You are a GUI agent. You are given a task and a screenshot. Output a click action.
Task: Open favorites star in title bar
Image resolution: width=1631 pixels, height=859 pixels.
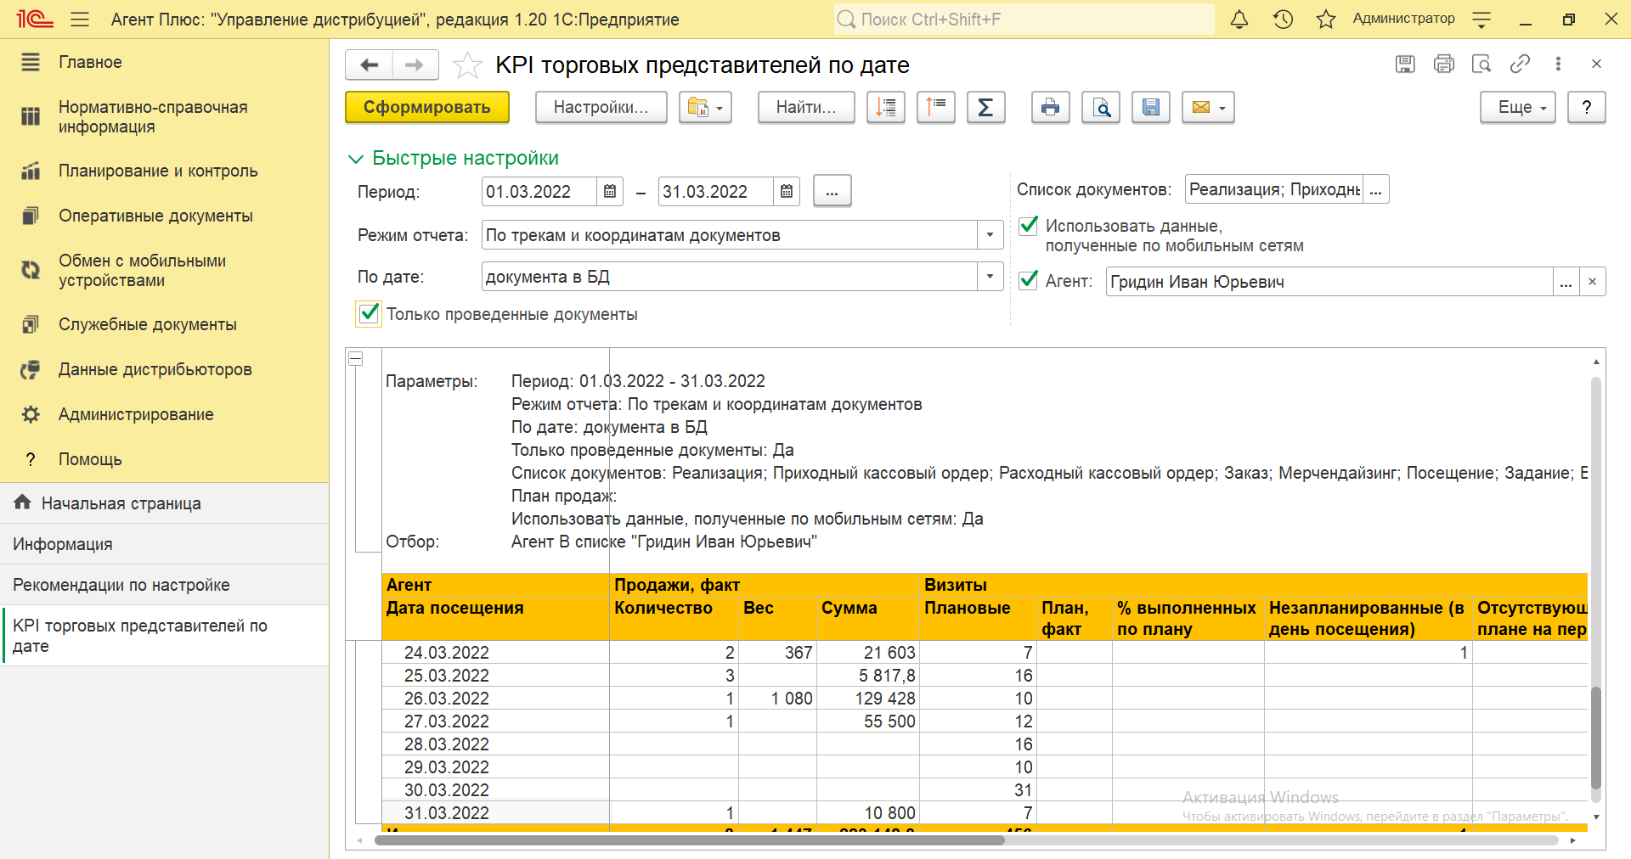pos(1326,19)
